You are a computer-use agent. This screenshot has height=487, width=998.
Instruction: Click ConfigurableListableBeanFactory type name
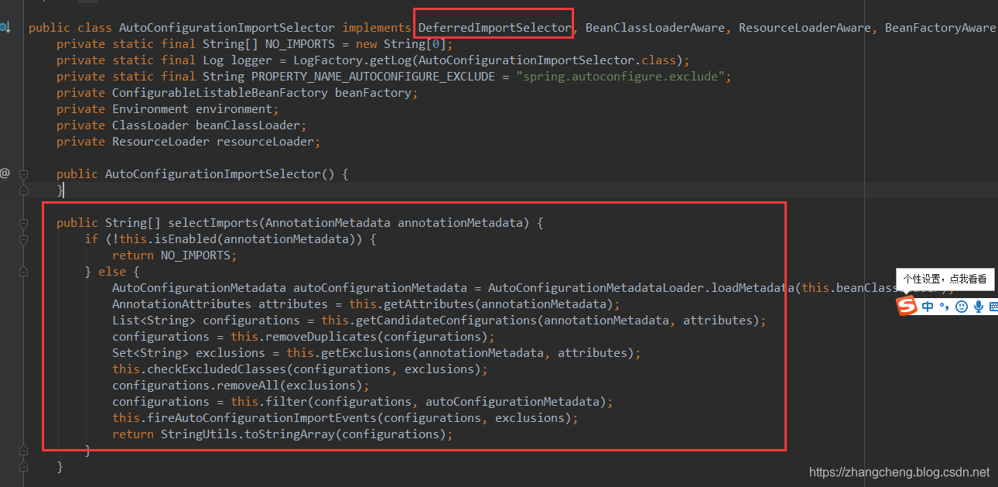coord(220,92)
